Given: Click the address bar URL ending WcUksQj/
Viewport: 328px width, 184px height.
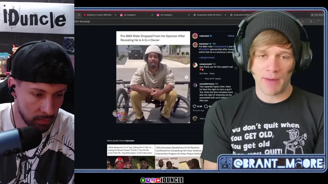Looking at the screenshot, I should tap(82, 21).
